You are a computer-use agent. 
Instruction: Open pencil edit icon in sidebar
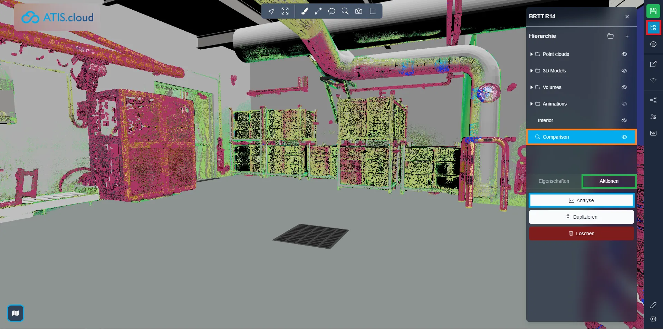pos(653,305)
